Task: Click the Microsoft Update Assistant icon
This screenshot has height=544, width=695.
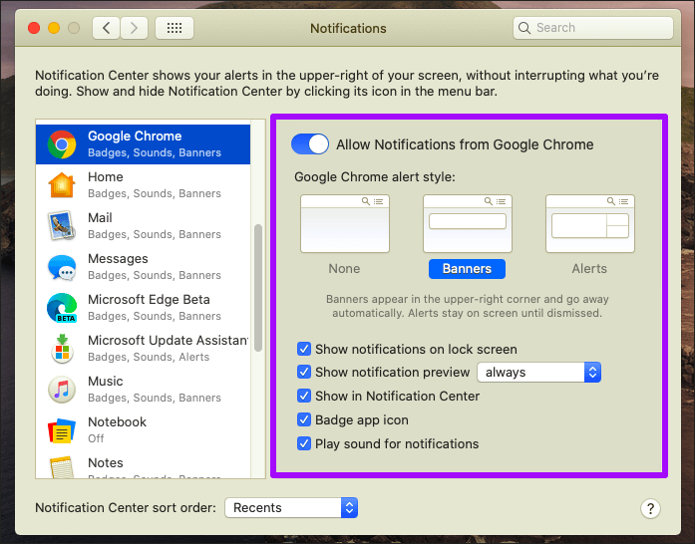Action: (x=62, y=349)
